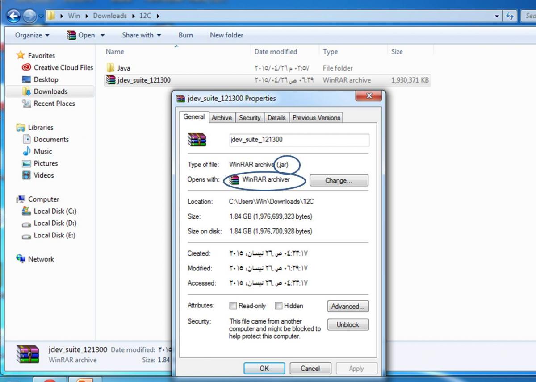Open the Music library icon
The width and height of the screenshot is (536, 382).
point(26,151)
